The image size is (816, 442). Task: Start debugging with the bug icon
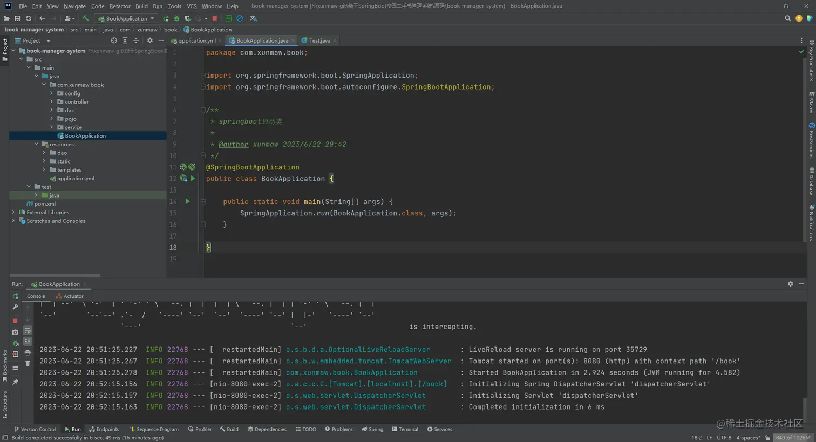click(176, 18)
